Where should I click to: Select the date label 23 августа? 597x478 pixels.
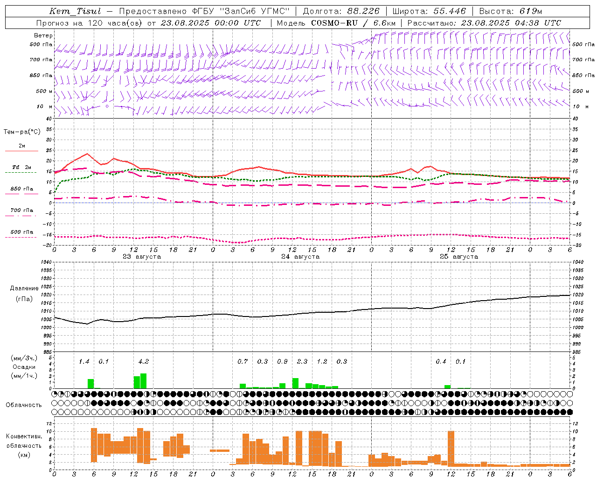142,257
